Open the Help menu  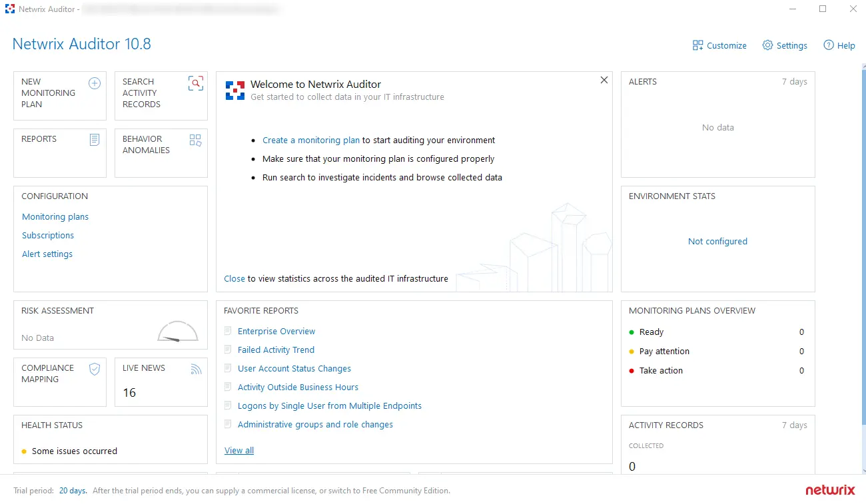[x=839, y=45]
